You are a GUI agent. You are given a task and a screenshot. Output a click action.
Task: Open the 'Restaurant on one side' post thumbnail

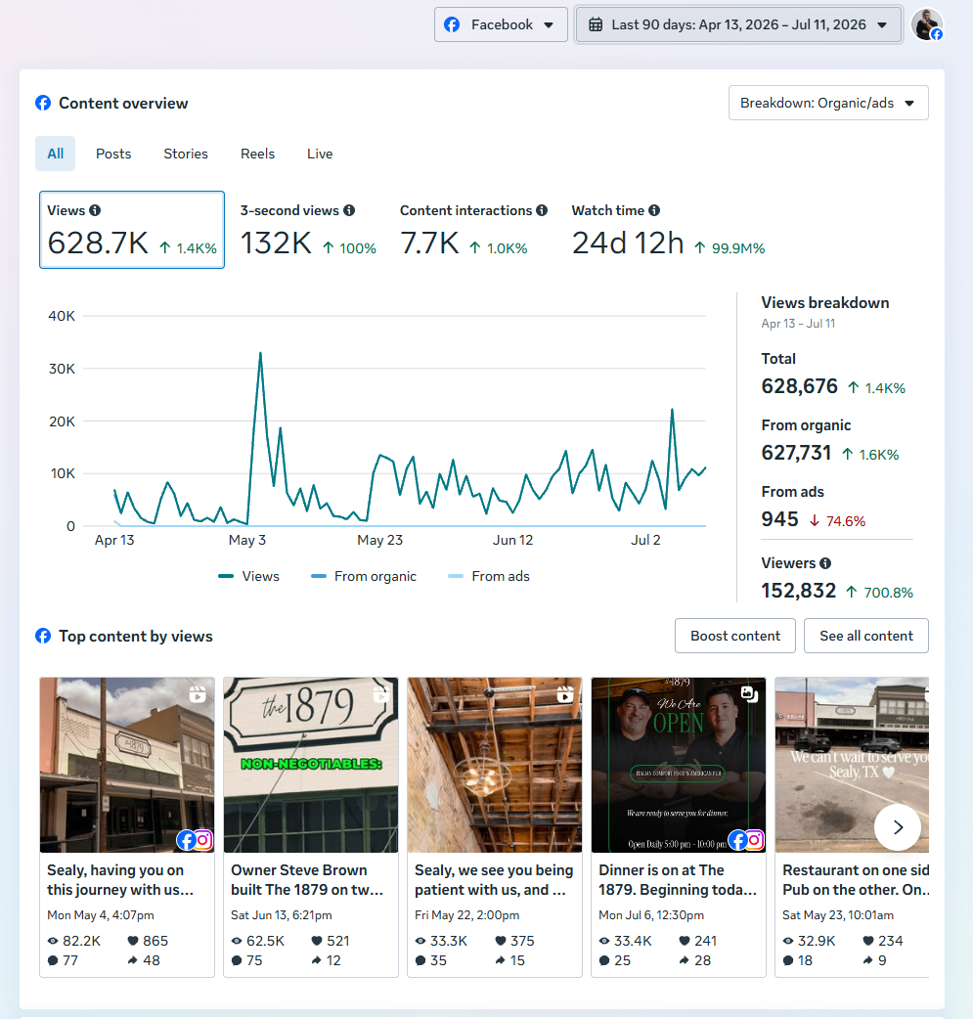[852, 765]
